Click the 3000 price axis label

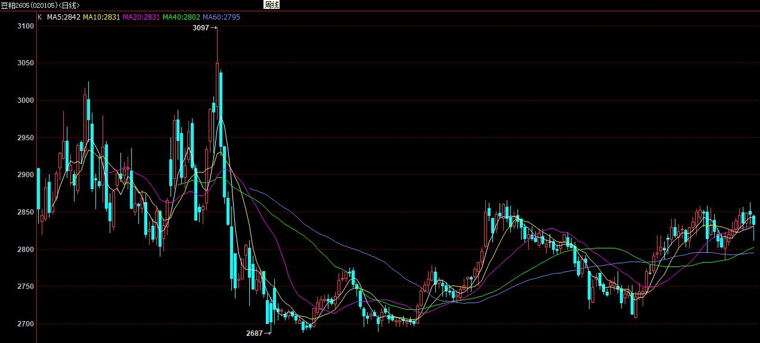[x=26, y=100]
